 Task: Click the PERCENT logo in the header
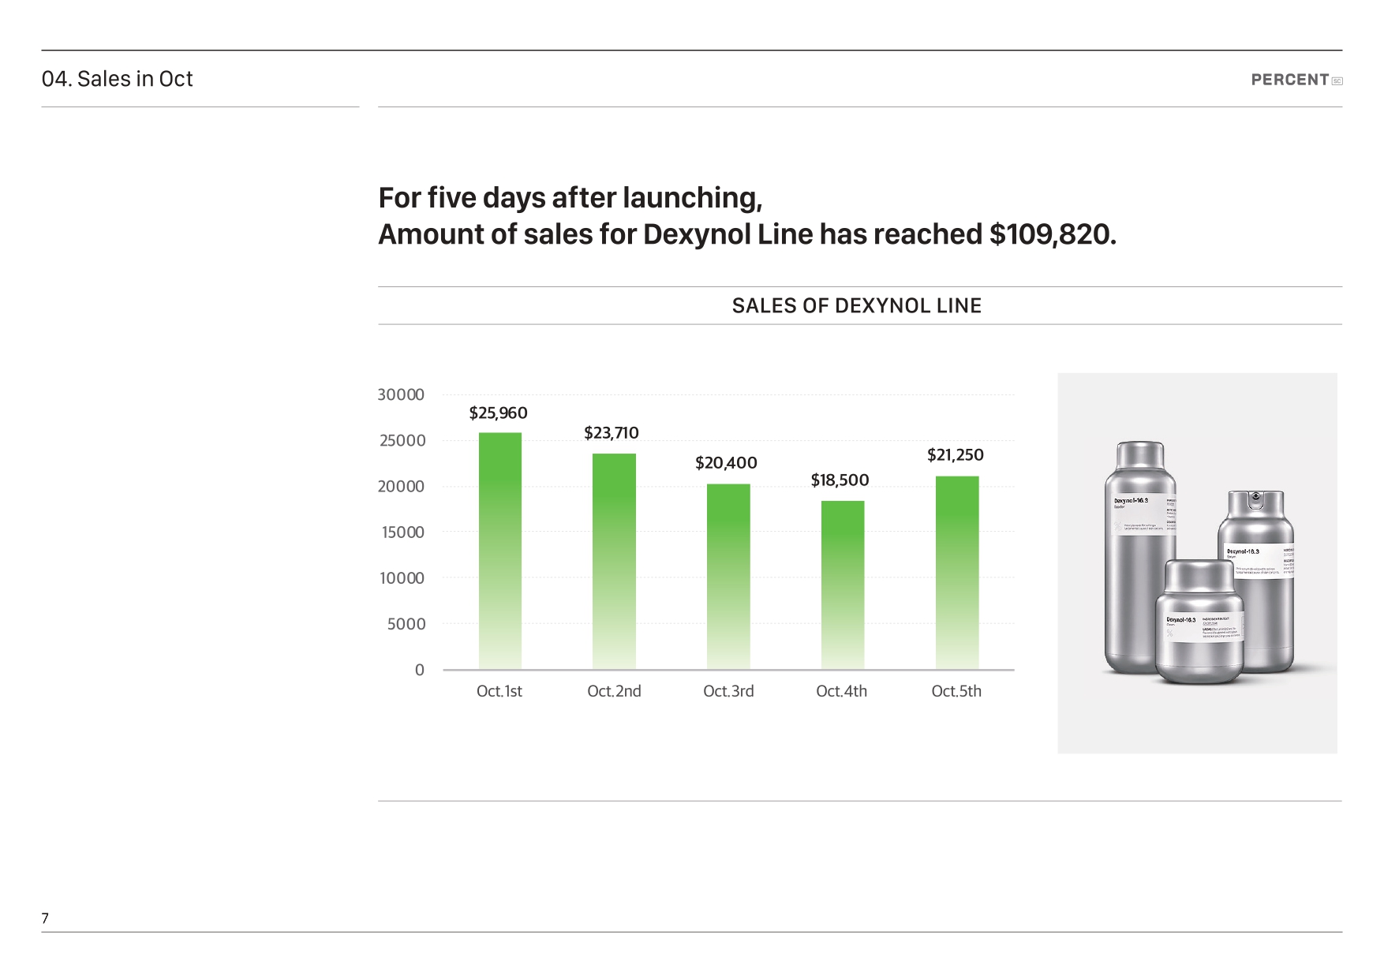[1296, 80]
